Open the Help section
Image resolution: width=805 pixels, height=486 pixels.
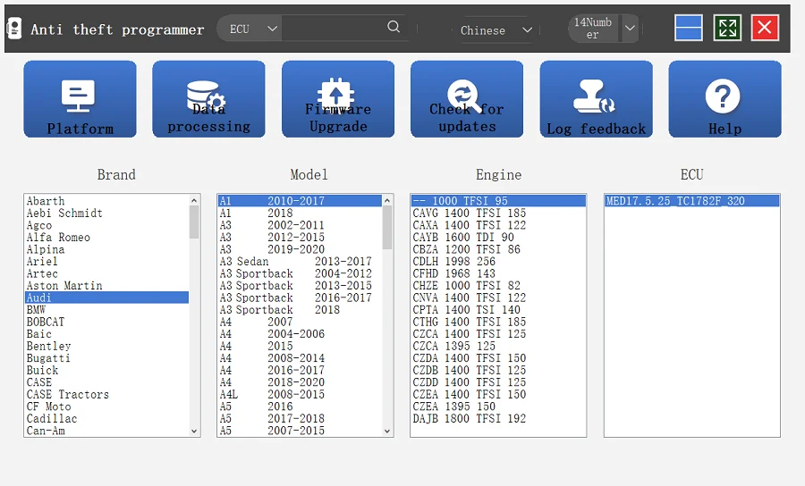[724, 99]
